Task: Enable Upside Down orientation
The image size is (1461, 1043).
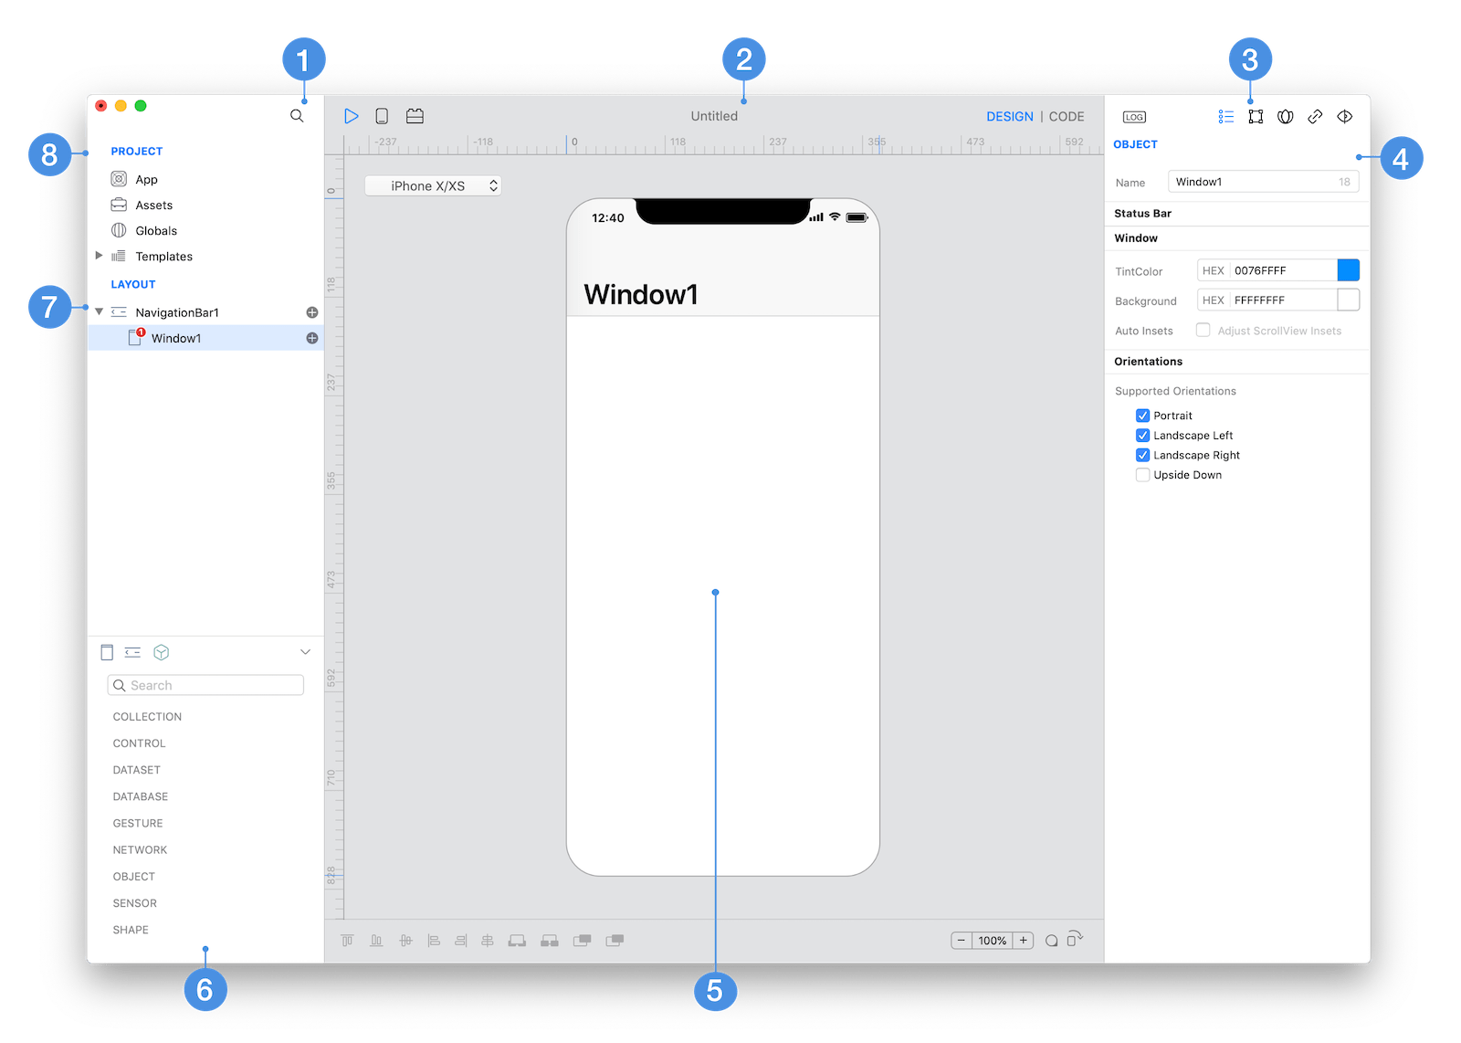Action: (1142, 475)
